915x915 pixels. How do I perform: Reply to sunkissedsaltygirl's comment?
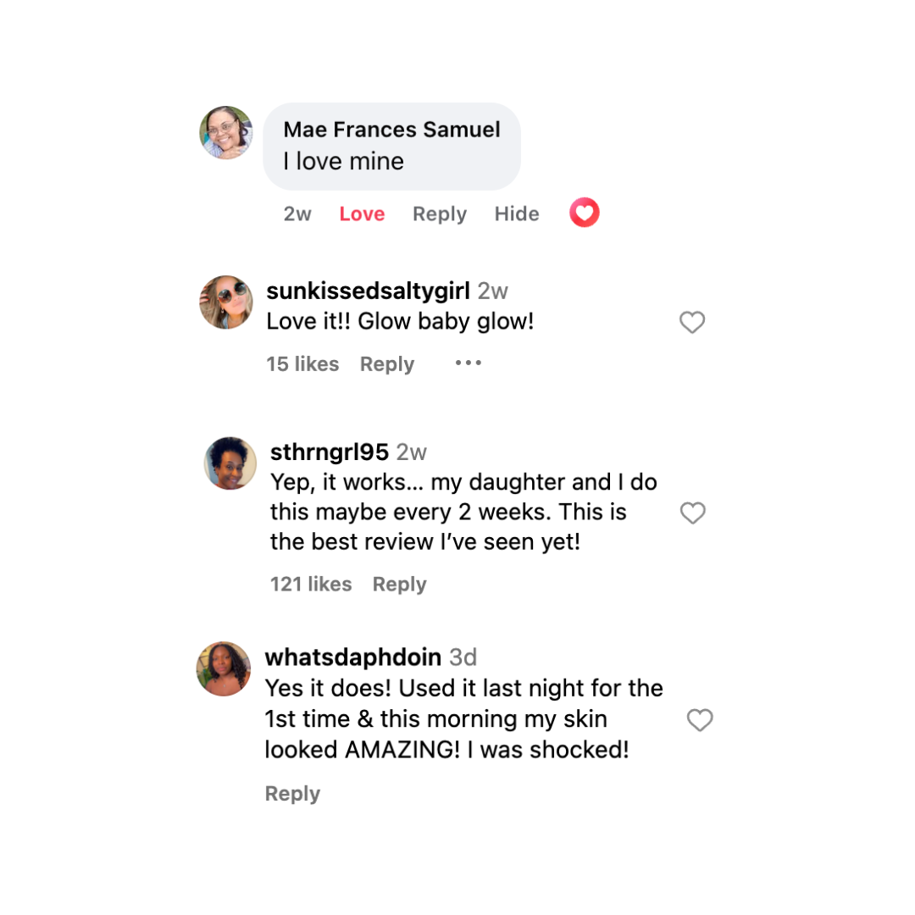tap(387, 364)
